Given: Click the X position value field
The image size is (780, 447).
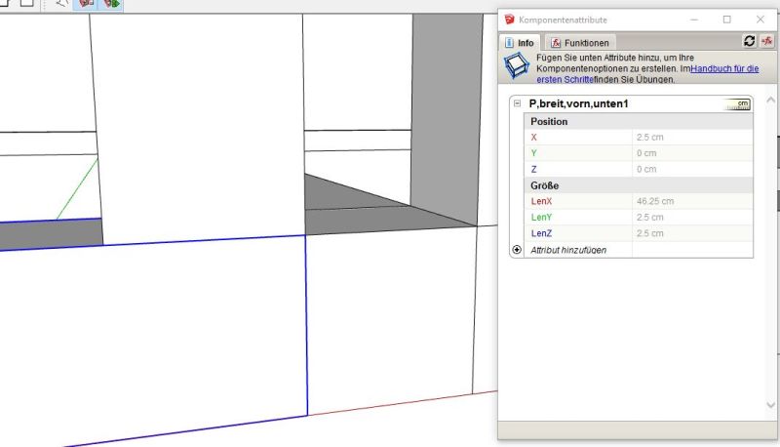Looking at the screenshot, I should tap(690, 138).
